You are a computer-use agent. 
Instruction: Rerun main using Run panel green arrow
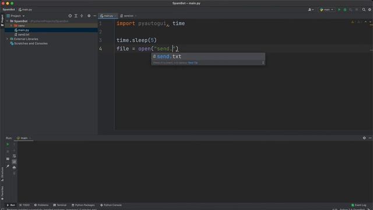coord(8,144)
